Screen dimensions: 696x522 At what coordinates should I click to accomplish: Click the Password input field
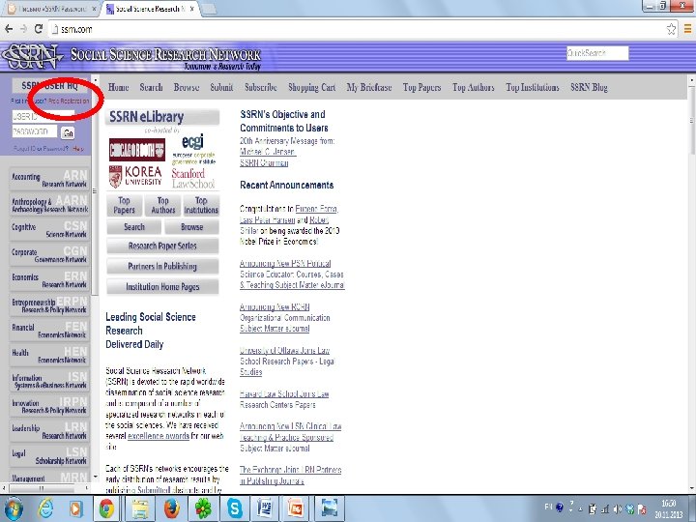(x=35, y=131)
